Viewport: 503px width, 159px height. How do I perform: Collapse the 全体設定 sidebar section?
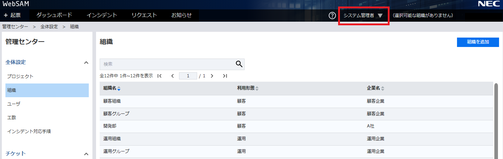[x=86, y=63]
